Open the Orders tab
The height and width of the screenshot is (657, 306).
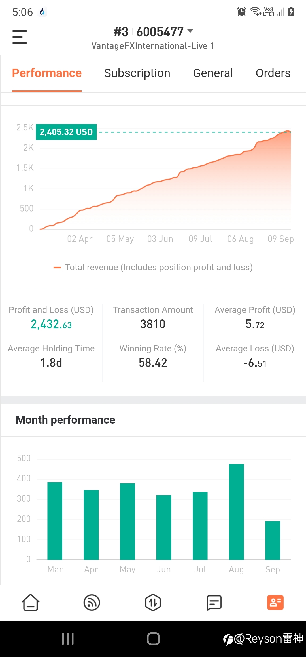pos(273,73)
